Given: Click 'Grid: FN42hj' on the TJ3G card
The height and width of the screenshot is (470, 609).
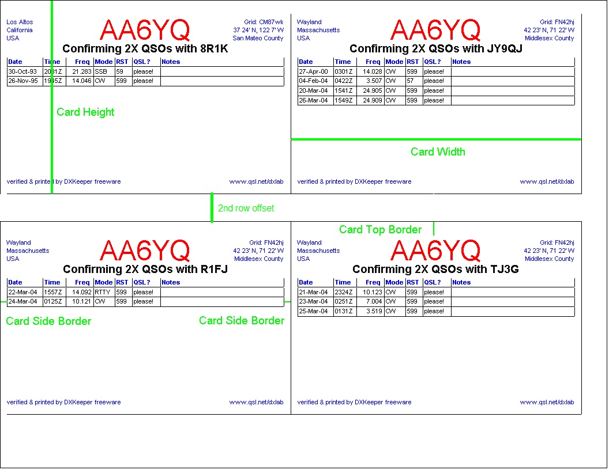Looking at the screenshot, I should point(557,242).
